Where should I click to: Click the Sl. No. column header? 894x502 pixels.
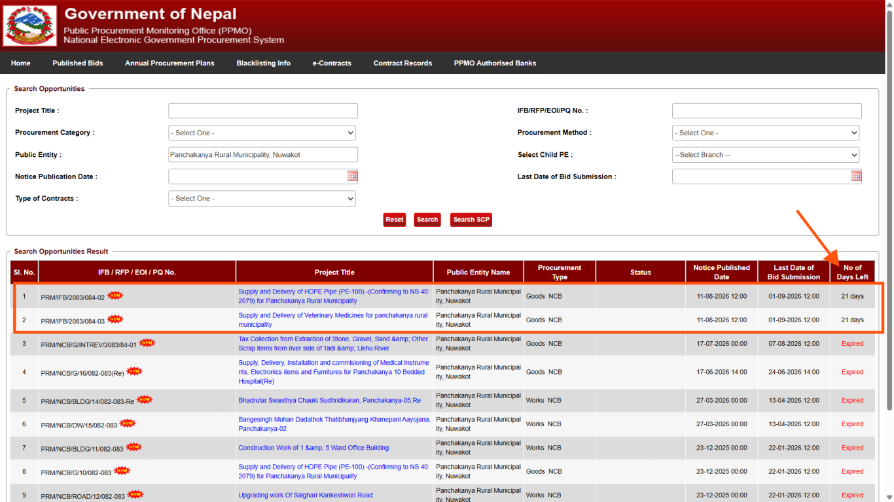[24, 272]
